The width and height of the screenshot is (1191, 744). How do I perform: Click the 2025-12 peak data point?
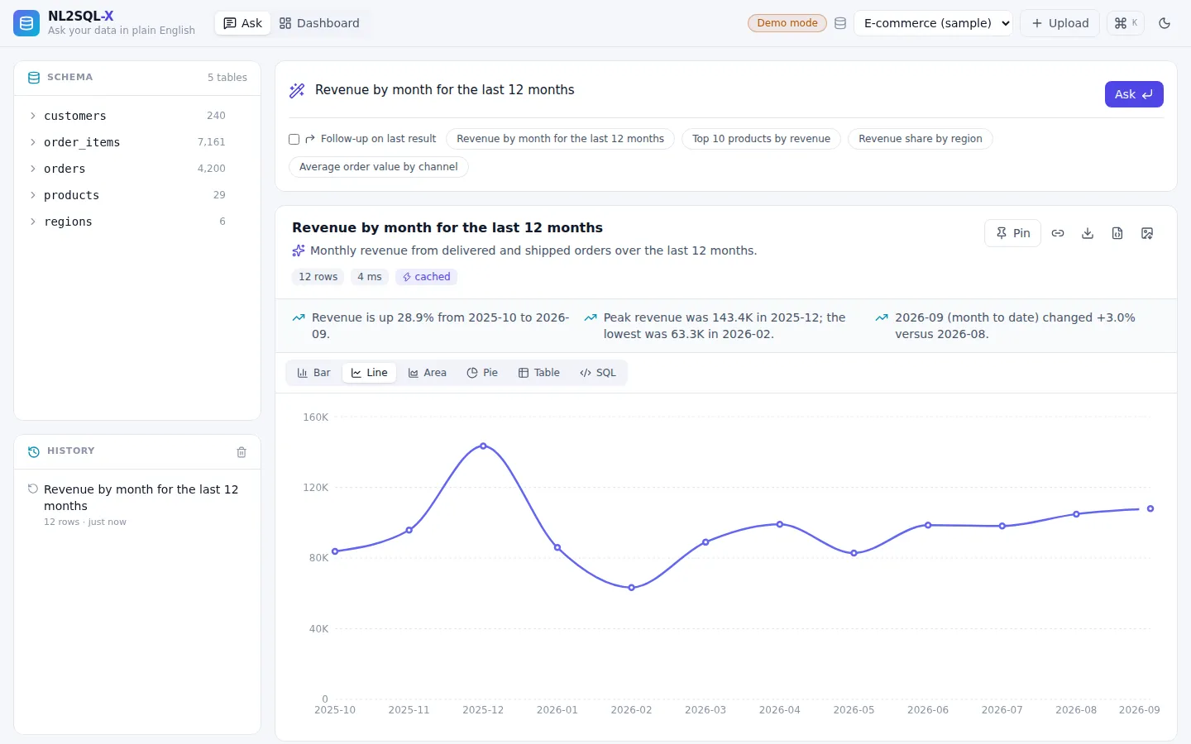[483, 446]
